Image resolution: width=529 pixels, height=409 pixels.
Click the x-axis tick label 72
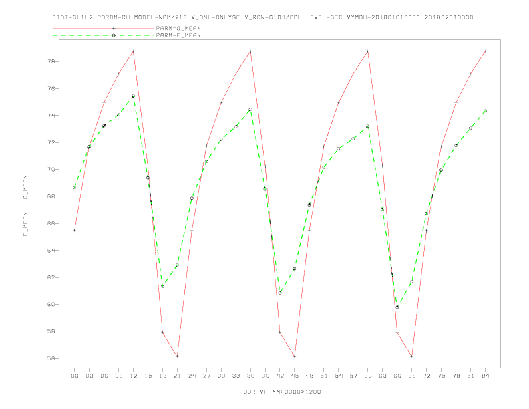[427, 376]
